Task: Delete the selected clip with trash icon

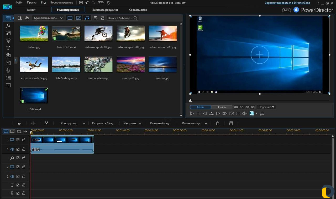Action: [x=218, y=123]
